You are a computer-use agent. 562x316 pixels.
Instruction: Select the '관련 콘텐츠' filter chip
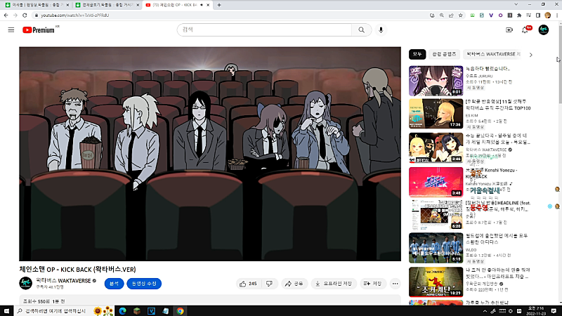444,54
